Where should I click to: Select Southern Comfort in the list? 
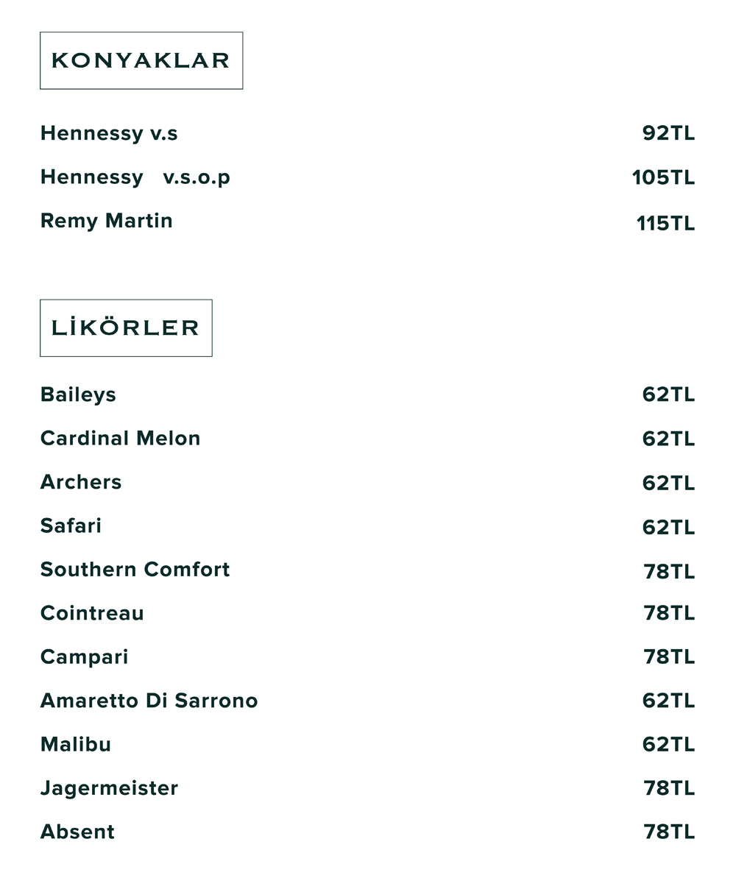tap(135, 570)
